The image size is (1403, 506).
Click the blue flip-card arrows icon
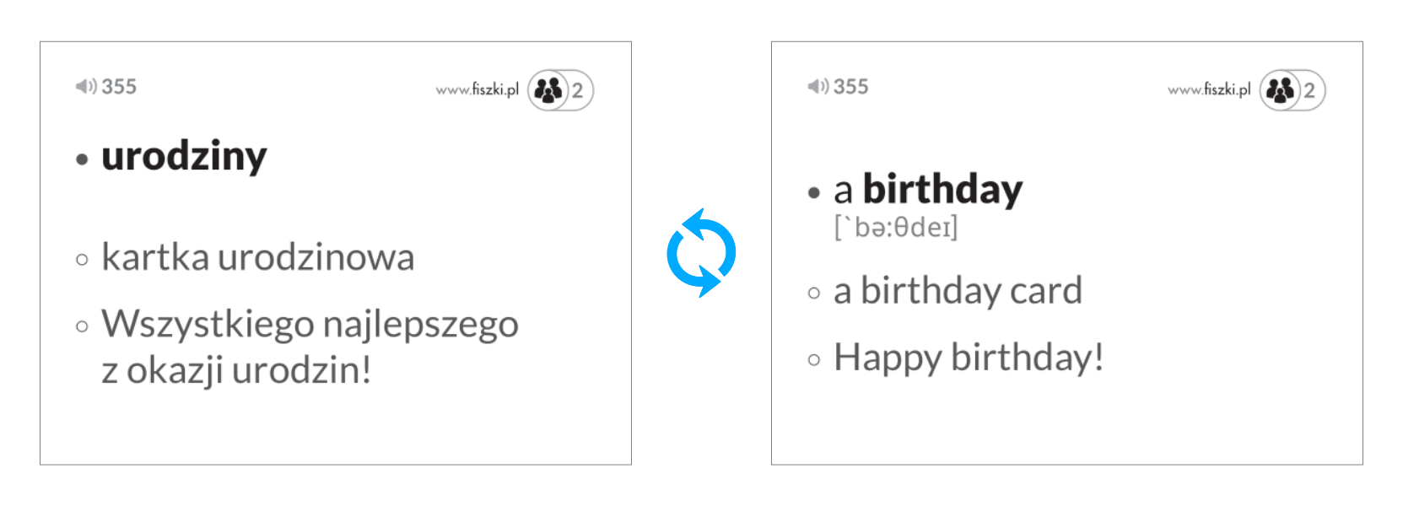[701, 253]
